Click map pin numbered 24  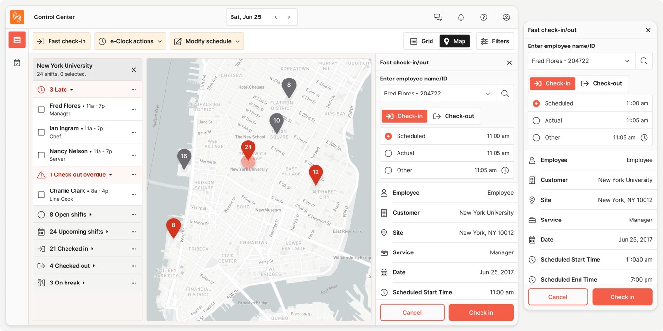click(x=248, y=149)
